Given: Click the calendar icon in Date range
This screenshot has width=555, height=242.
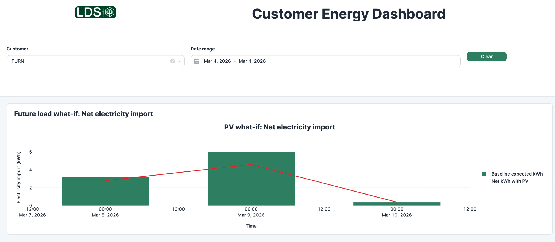Looking at the screenshot, I should [197, 61].
